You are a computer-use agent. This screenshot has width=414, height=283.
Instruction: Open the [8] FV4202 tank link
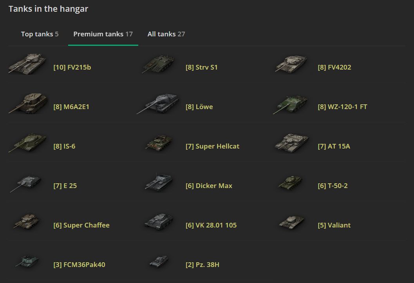click(x=334, y=67)
